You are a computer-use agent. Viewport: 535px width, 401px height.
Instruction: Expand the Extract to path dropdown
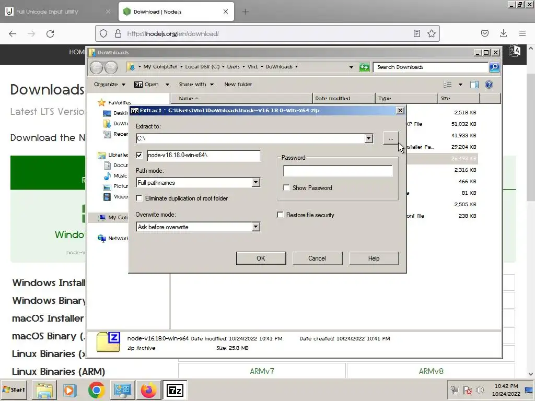pos(368,138)
